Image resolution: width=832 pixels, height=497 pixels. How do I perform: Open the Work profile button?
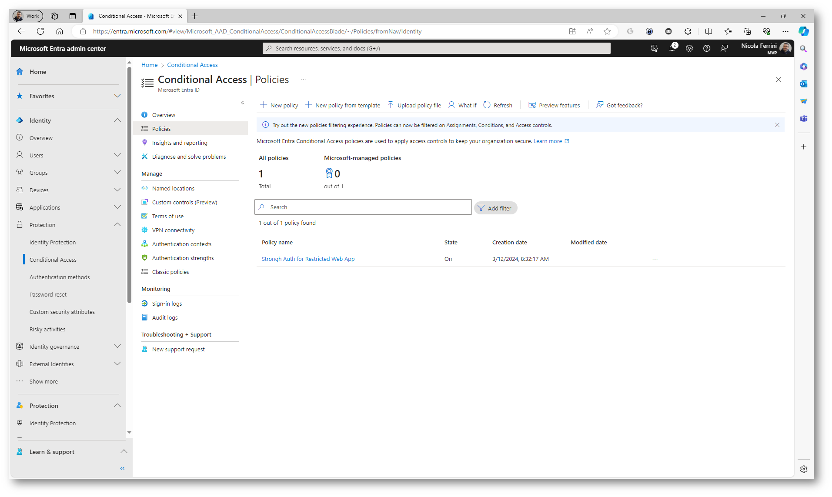point(27,16)
